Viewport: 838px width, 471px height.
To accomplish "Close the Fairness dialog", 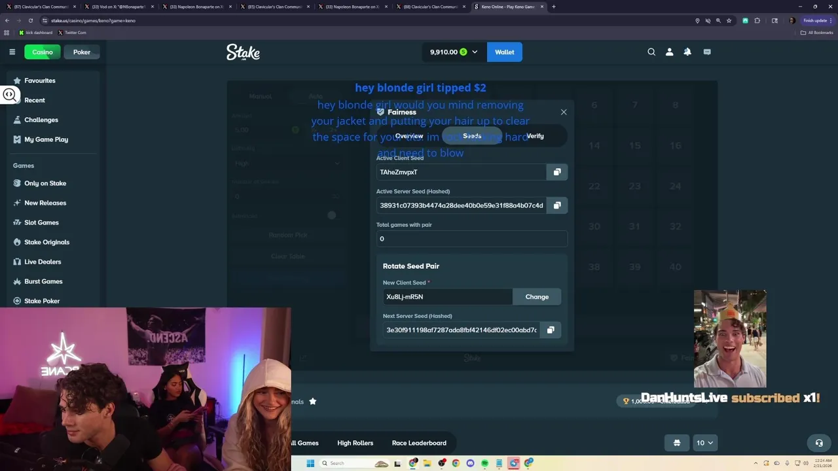I will pos(564,112).
